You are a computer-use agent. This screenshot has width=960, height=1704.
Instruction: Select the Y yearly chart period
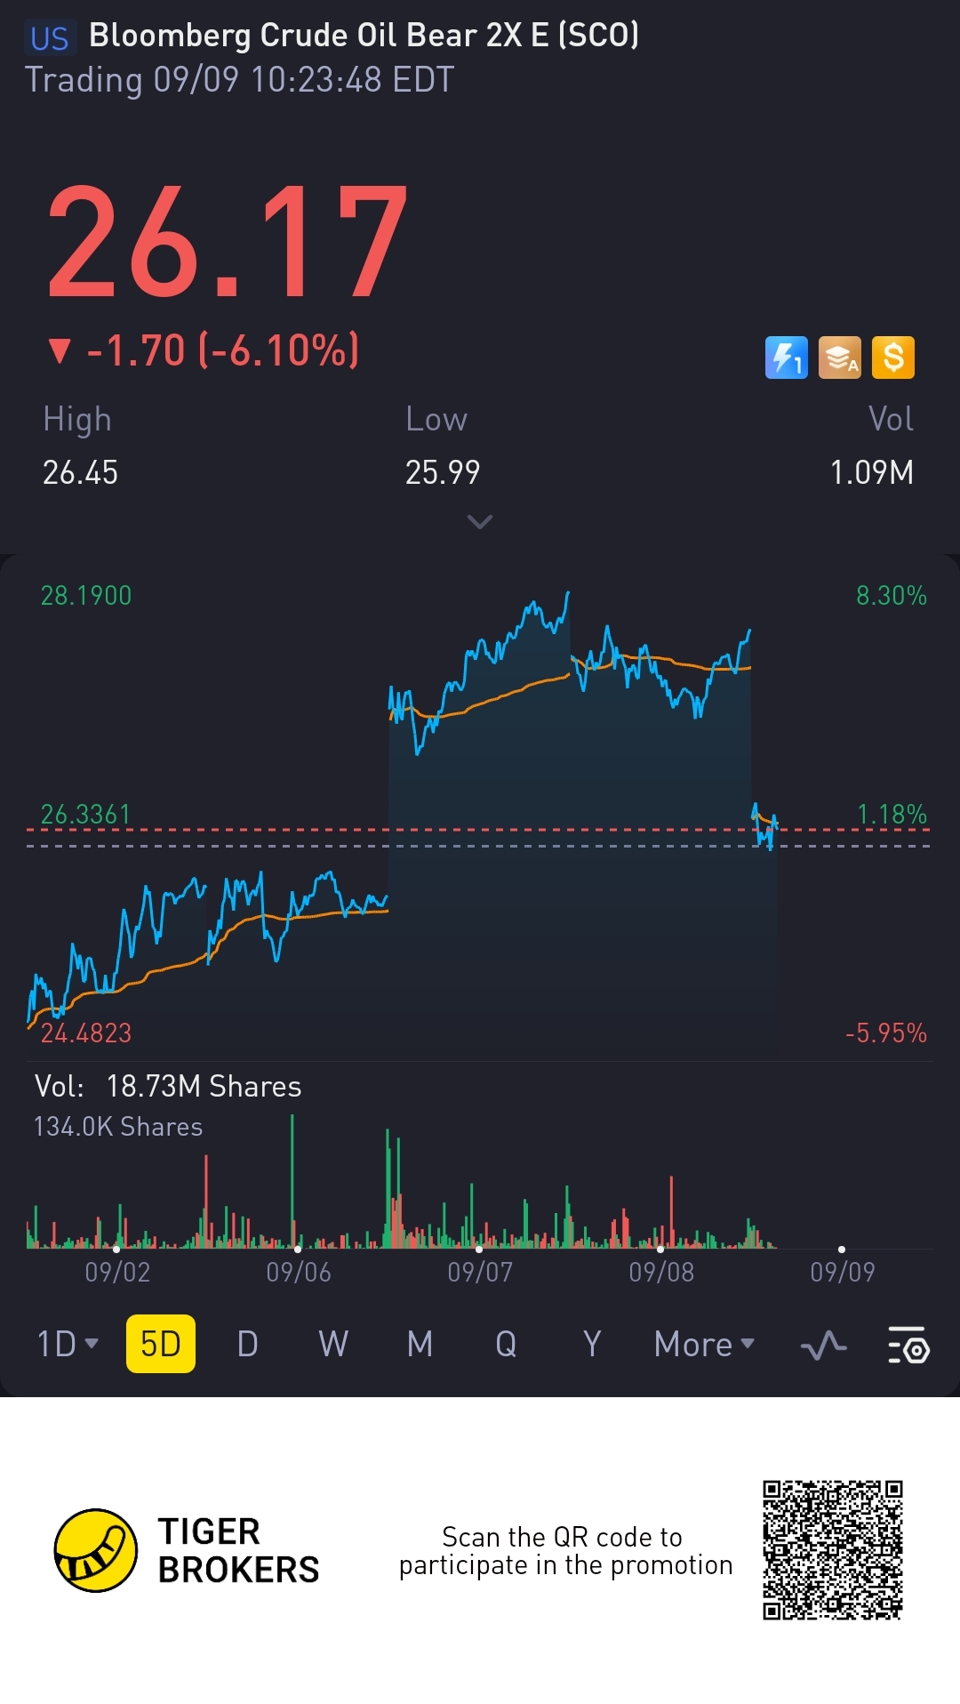[x=592, y=1344]
